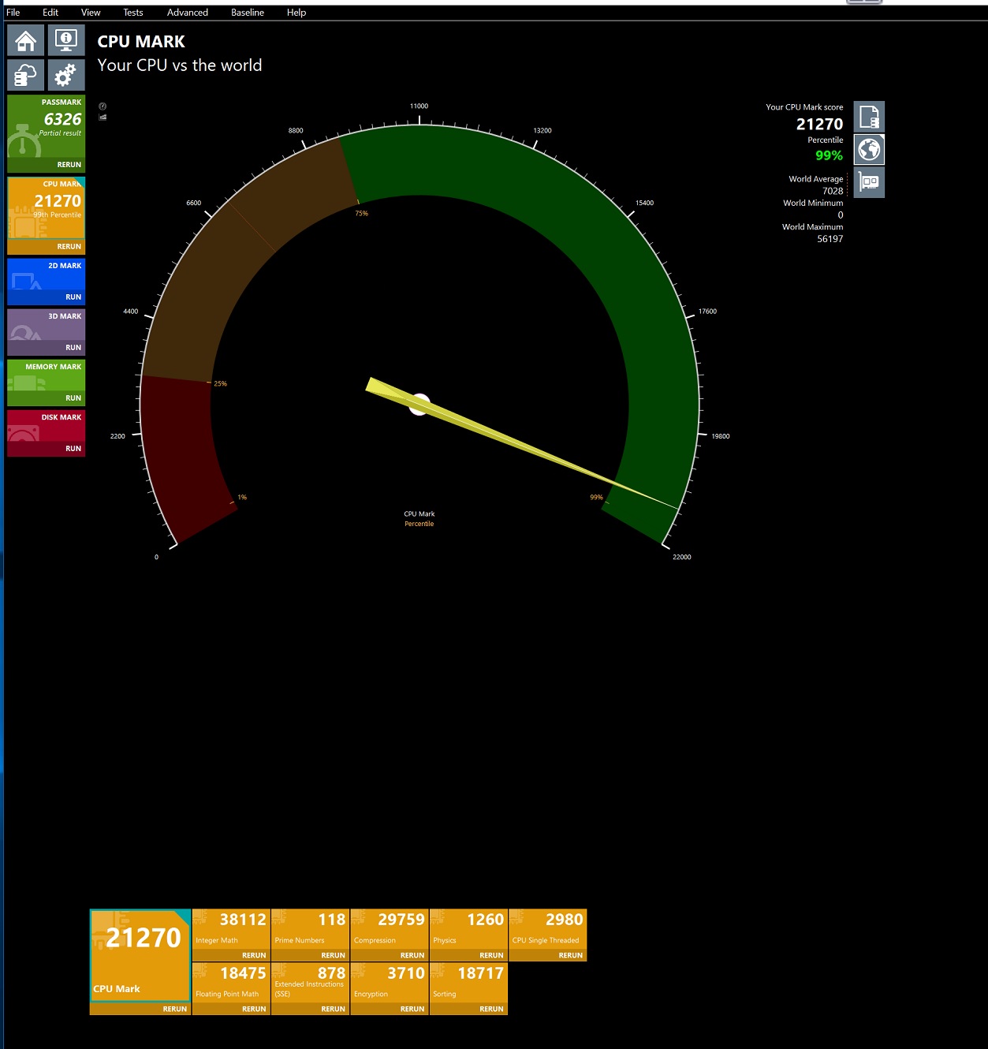
Task: Rerun the Compression test
Action: [390, 955]
